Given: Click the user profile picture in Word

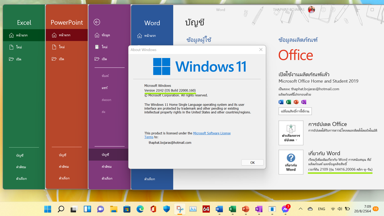Looking at the screenshot, I should [311, 10].
